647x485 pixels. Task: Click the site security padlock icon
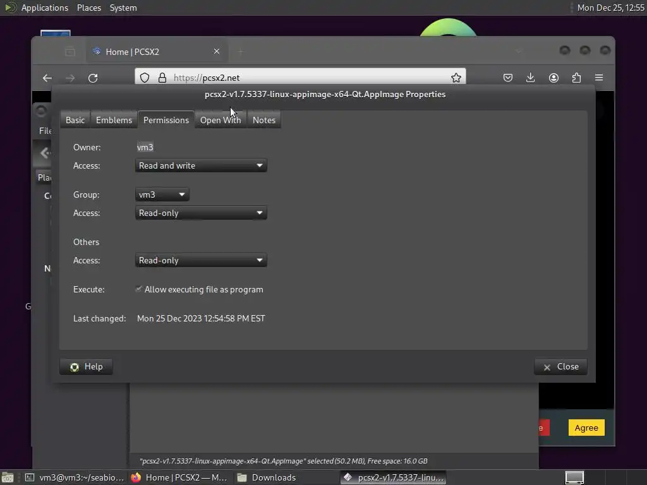(x=162, y=78)
